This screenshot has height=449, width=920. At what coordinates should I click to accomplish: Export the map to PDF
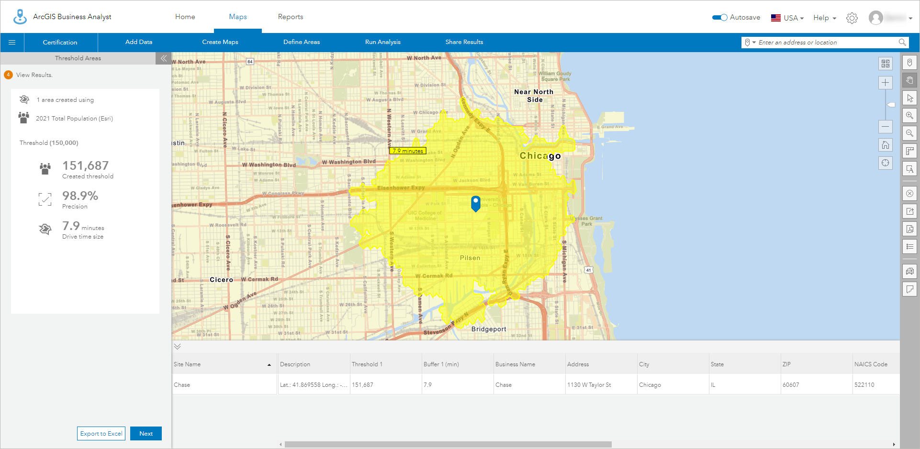(x=910, y=229)
